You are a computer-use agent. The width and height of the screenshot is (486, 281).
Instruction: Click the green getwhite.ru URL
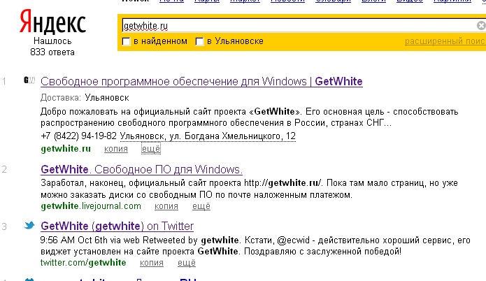(x=66, y=149)
